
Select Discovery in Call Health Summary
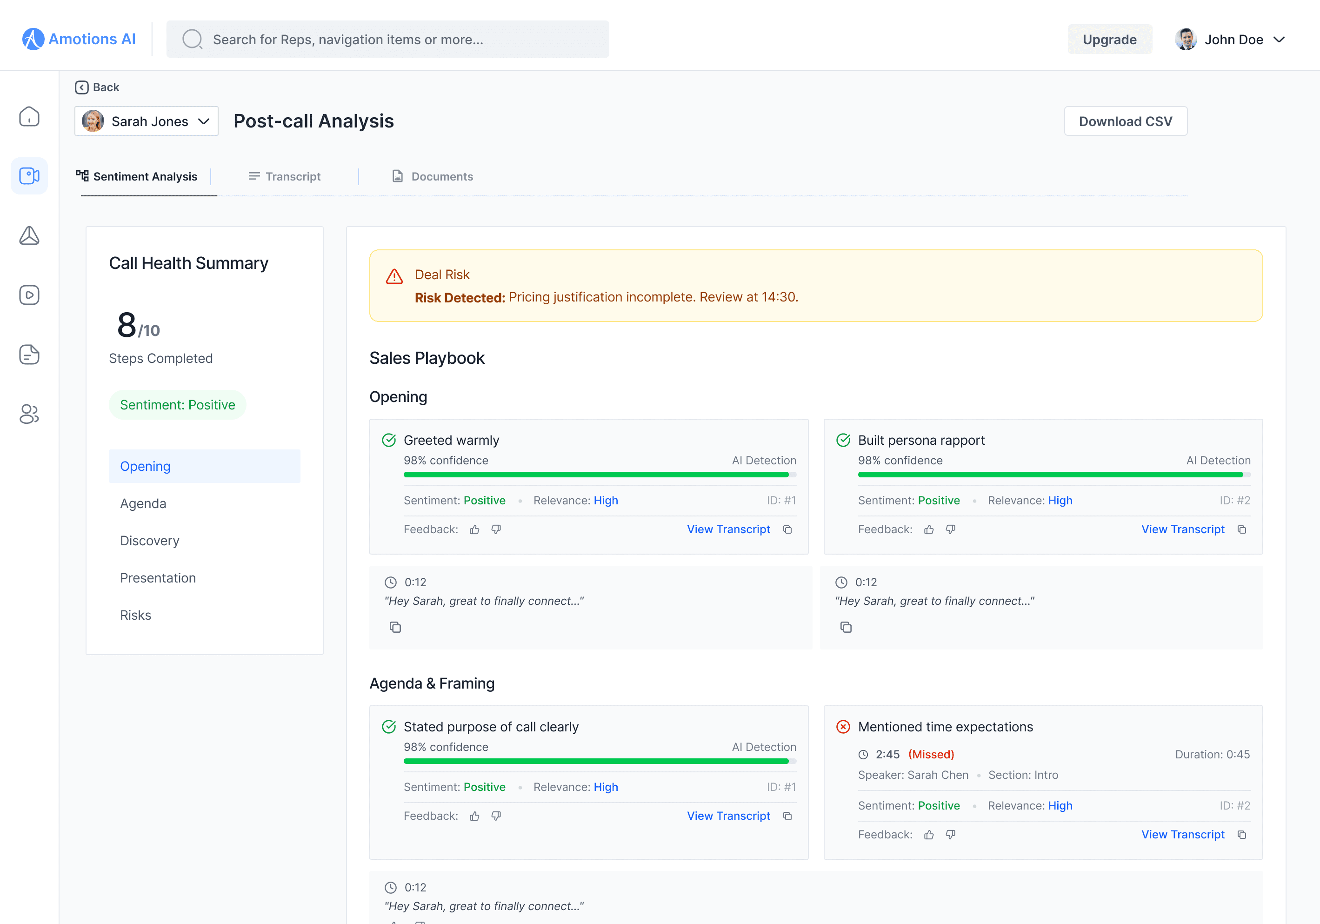tap(149, 541)
